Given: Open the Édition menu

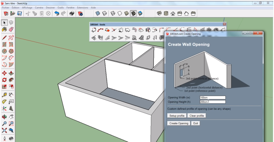Looking at the screenshot, I should click(x=15, y=8).
